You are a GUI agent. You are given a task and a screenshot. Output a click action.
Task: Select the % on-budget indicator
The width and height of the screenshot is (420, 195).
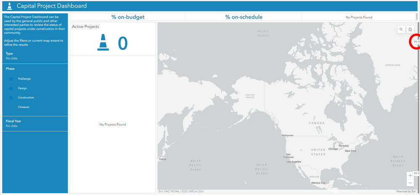click(x=128, y=17)
